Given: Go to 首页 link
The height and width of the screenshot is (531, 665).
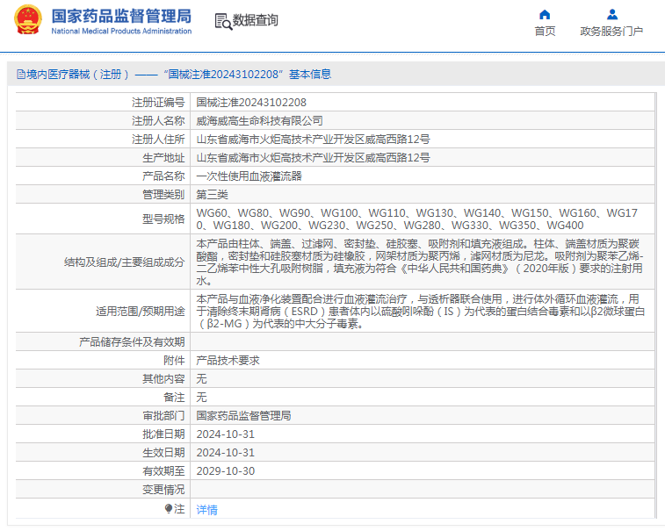Looking at the screenshot, I should (545, 31).
